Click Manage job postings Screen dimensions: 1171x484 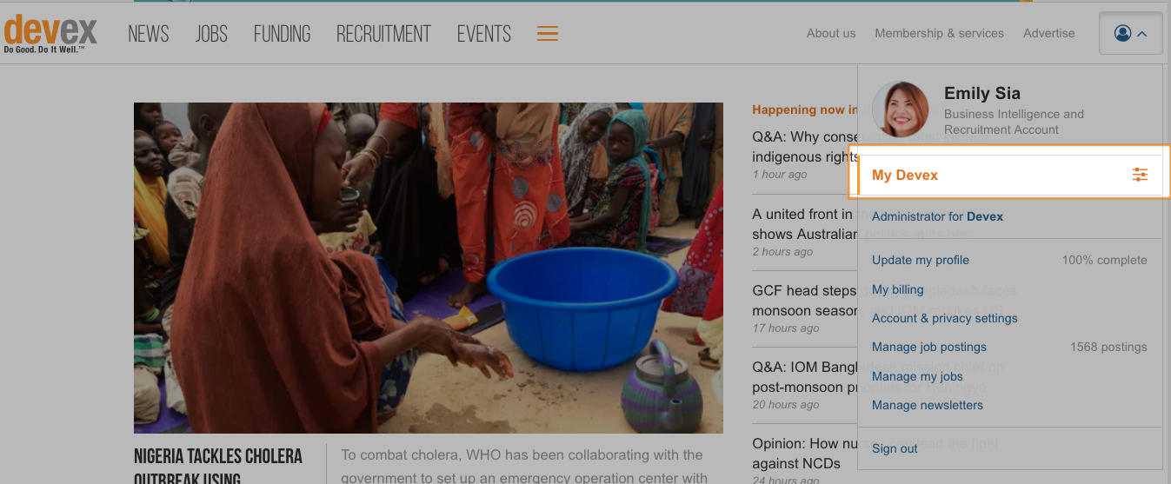tap(929, 347)
